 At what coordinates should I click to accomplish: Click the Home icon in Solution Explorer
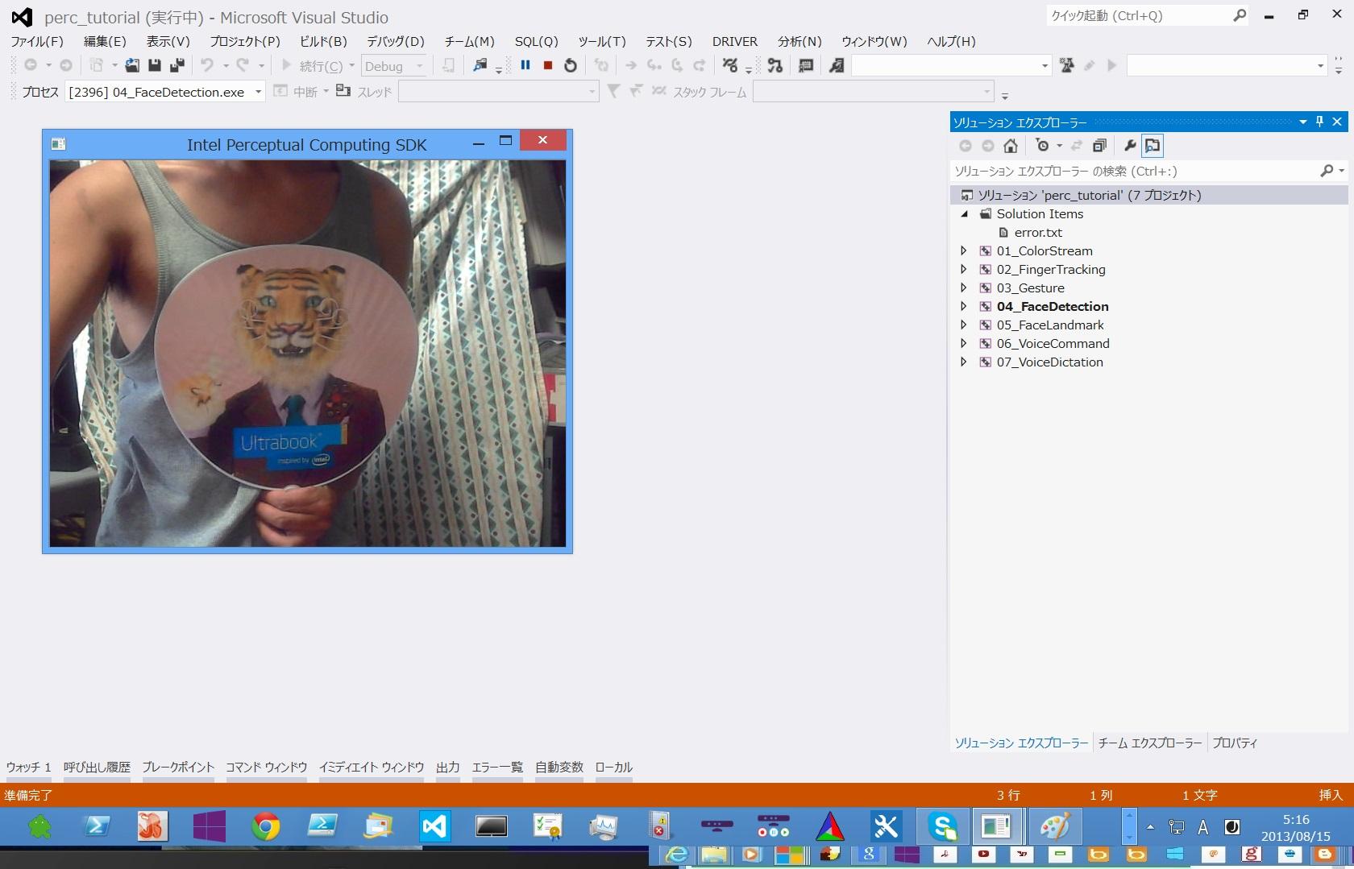(x=1011, y=146)
